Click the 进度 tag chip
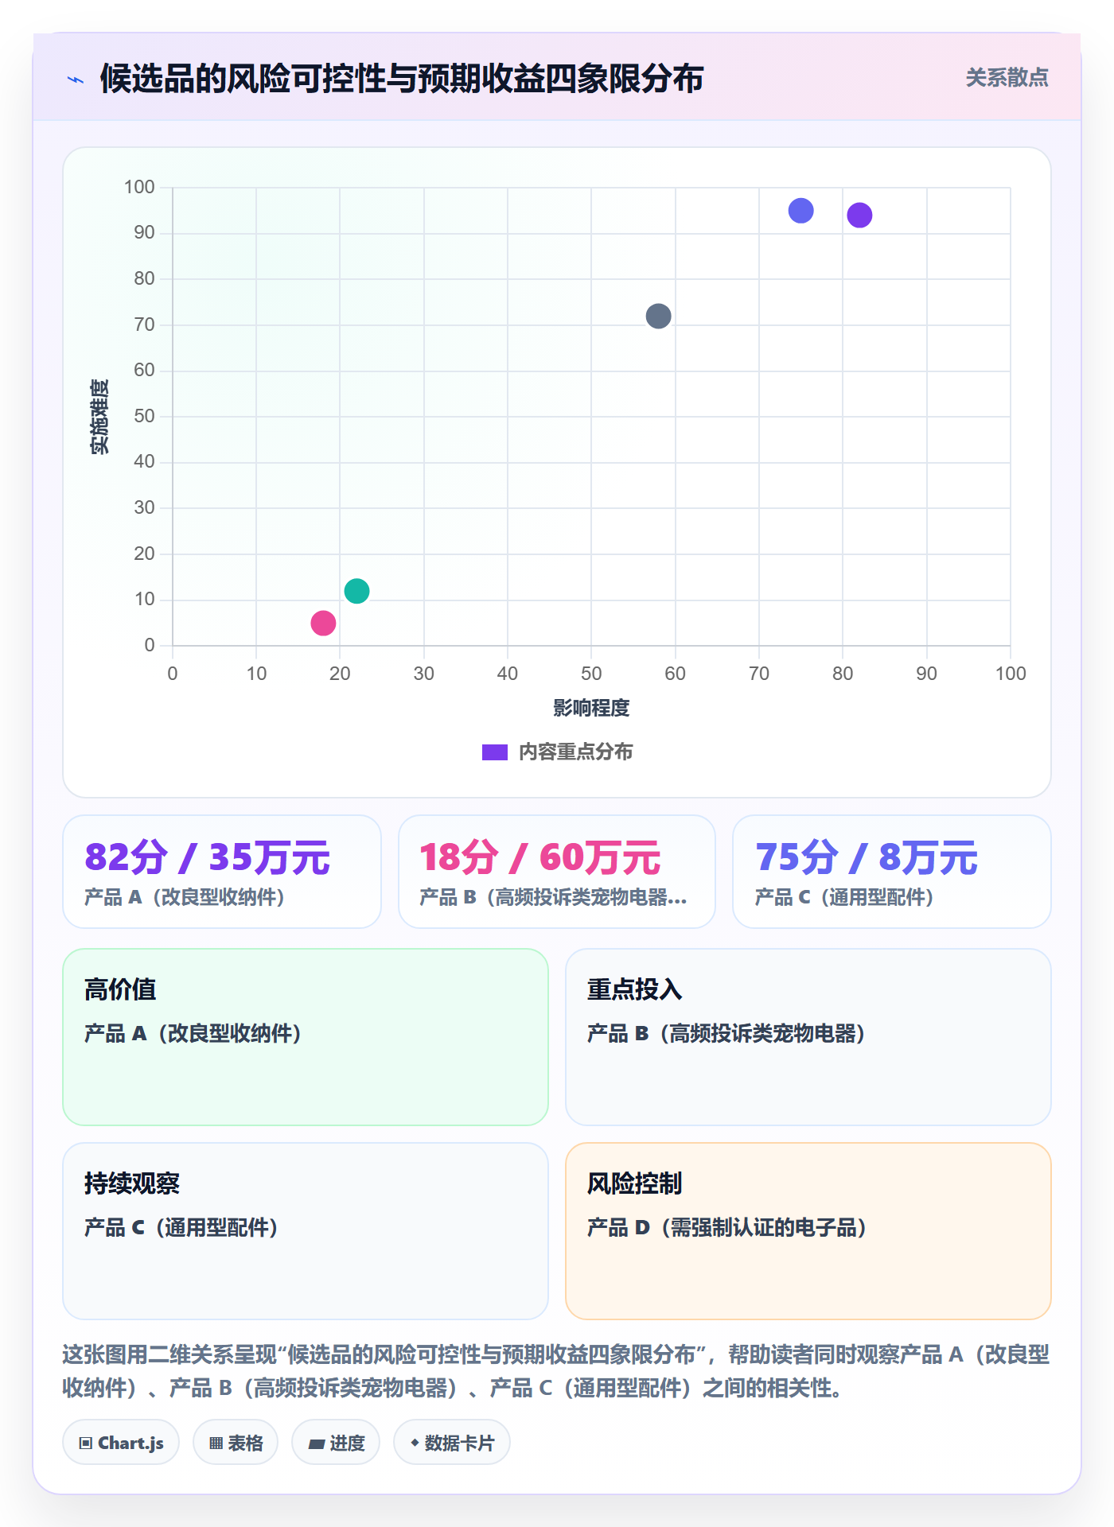Image resolution: width=1114 pixels, height=1527 pixels. click(336, 1443)
